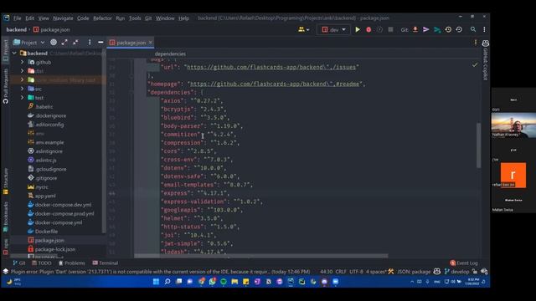
Task: Open Project panel options three dots
Action: (x=90, y=43)
